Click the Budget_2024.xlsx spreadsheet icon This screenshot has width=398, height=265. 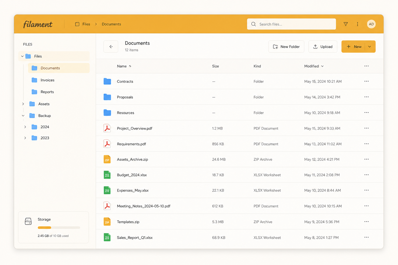coord(107,175)
